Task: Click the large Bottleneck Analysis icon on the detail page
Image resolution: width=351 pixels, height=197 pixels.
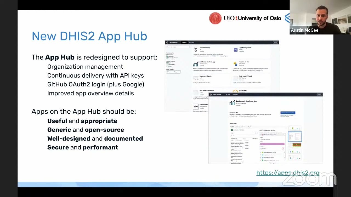Action: tap(232, 103)
